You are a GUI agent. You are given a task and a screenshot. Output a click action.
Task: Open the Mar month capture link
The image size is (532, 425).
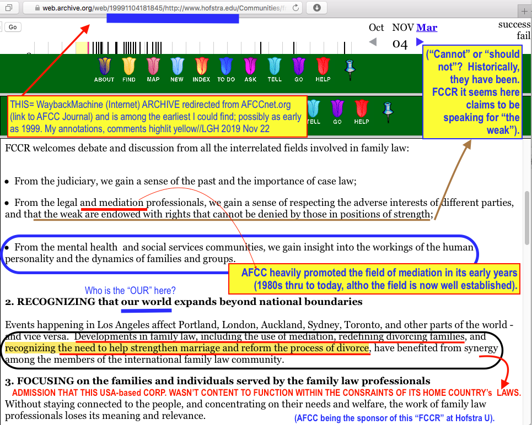click(427, 28)
